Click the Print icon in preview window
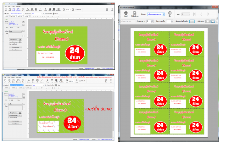The width and height of the screenshot is (229, 147). tap(126, 14)
